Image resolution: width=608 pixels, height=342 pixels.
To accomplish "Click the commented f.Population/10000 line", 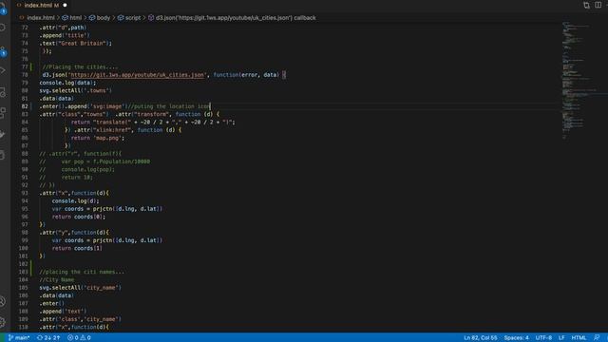I will point(94,161).
